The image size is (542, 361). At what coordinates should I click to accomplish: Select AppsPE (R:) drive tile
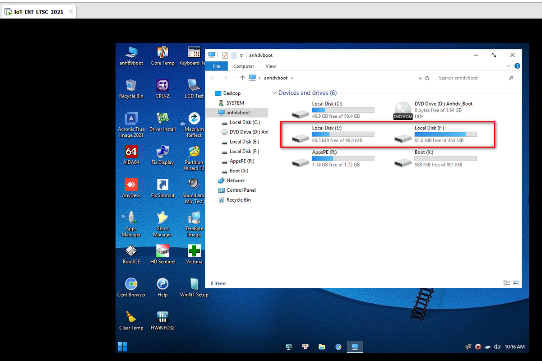click(x=333, y=158)
